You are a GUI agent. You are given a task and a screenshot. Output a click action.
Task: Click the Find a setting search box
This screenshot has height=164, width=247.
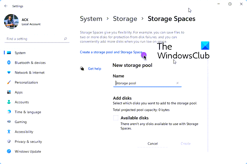37,39
